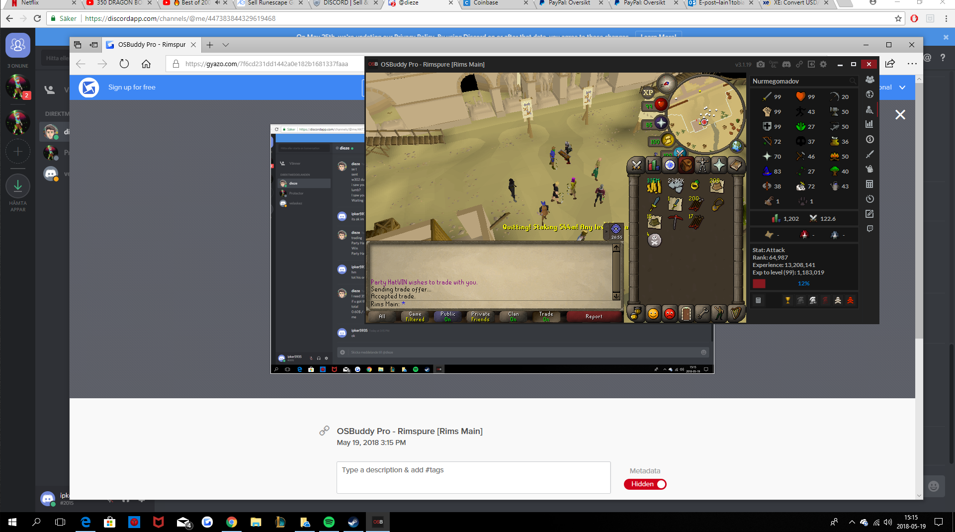Open the music player harp tab
This screenshot has height=532, width=955.
coord(735,314)
